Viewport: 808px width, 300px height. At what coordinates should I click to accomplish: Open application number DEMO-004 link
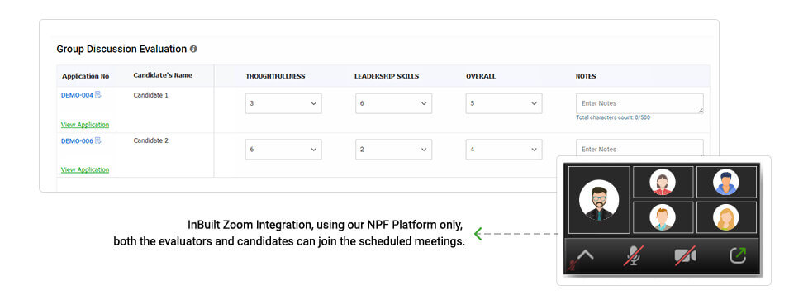coord(77,95)
